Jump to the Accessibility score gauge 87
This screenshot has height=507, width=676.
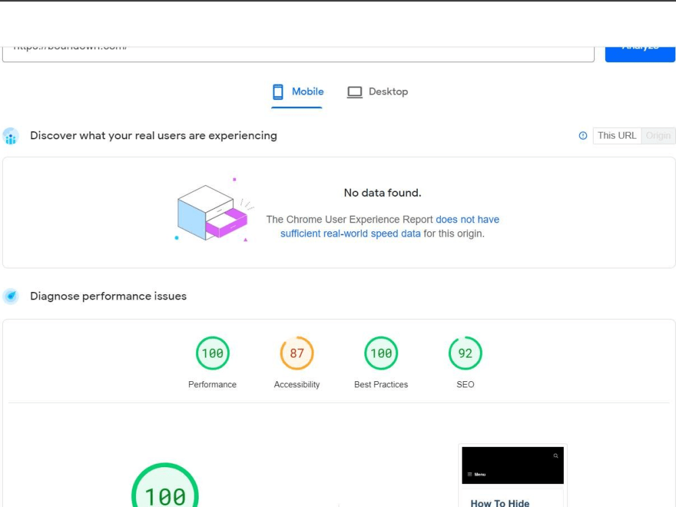(x=297, y=353)
